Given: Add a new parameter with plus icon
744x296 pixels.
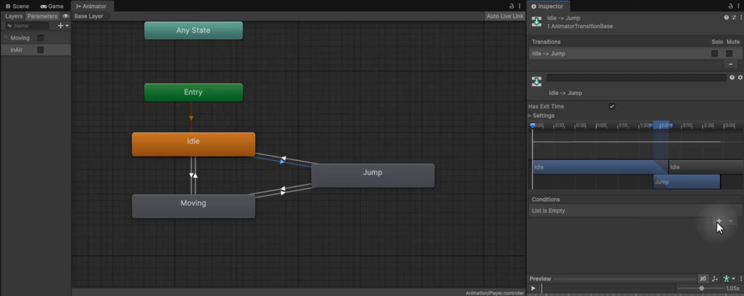Looking at the screenshot, I should [60, 25].
